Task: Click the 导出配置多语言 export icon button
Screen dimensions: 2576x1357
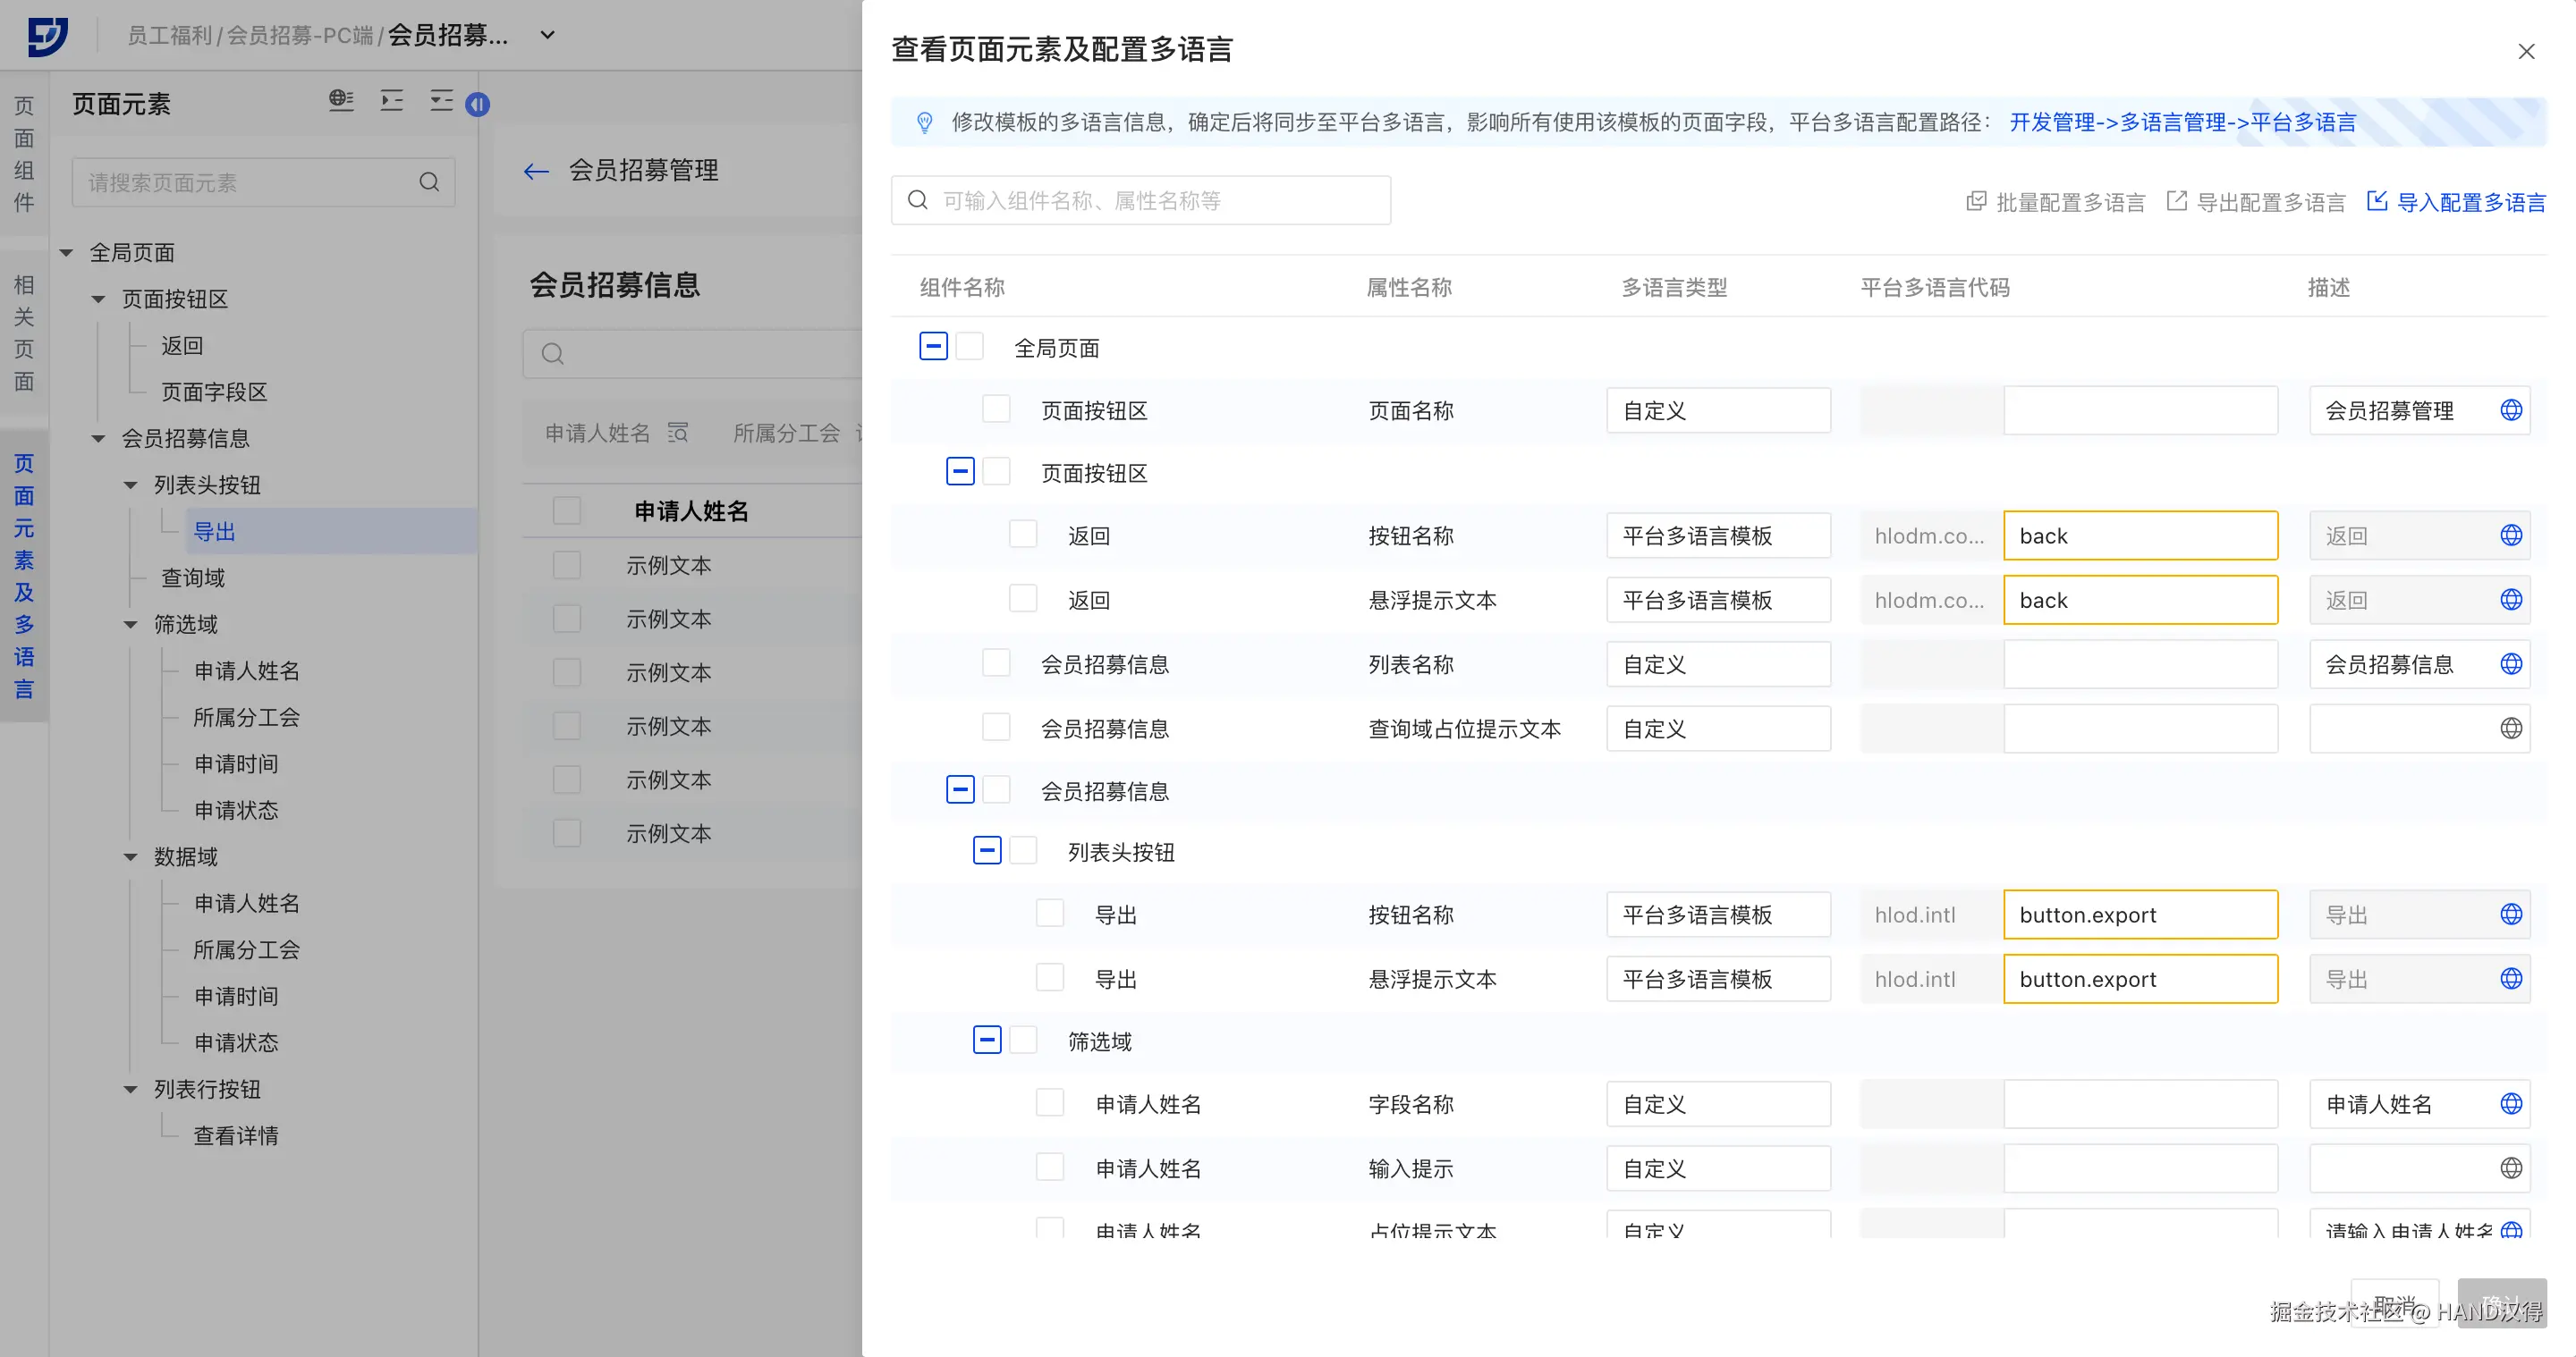Action: pyautogui.click(x=2176, y=201)
